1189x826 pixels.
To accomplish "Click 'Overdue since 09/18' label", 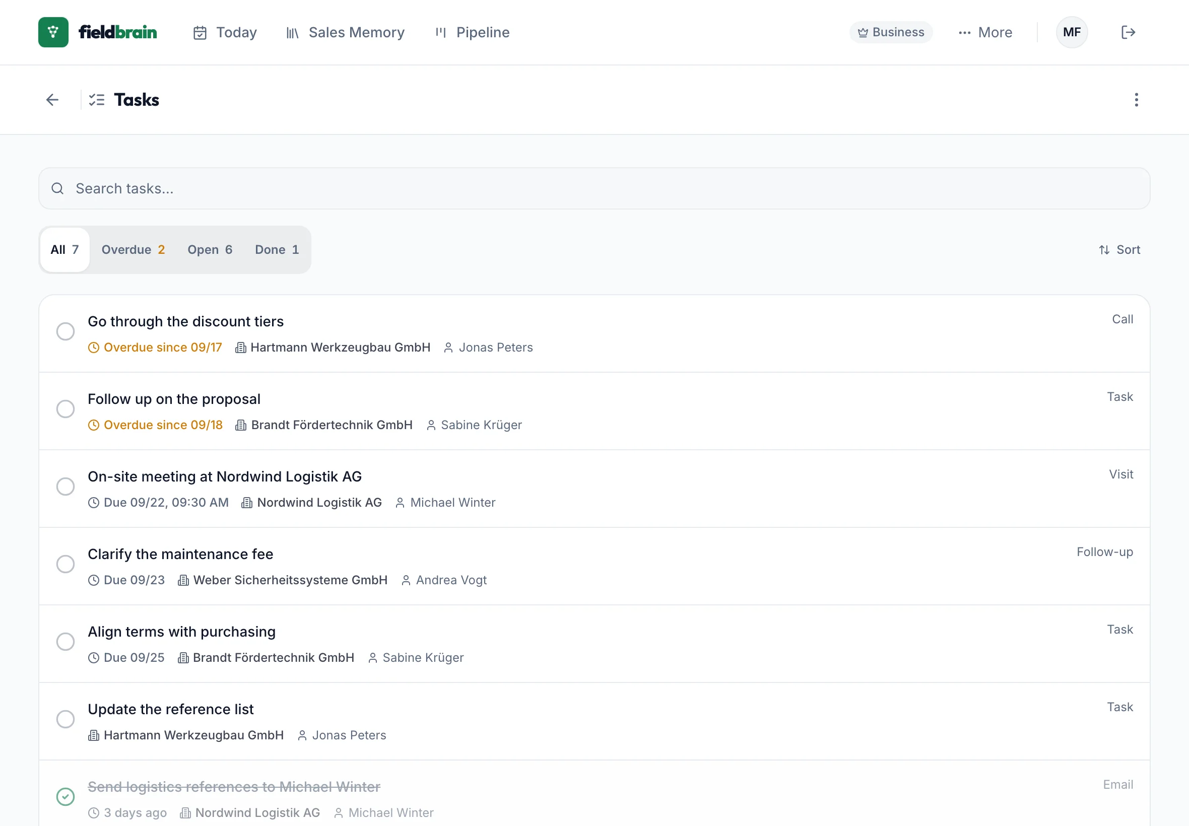I will [x=163, y=425].
